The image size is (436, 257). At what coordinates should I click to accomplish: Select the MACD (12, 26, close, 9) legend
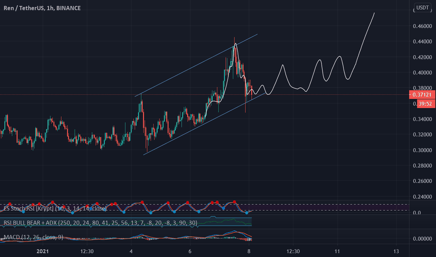(x=33, y=237)
